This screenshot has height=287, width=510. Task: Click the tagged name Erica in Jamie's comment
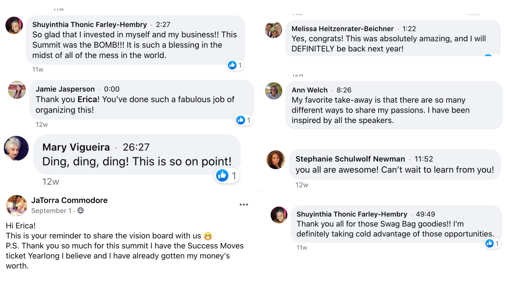[x=87, y=99]
